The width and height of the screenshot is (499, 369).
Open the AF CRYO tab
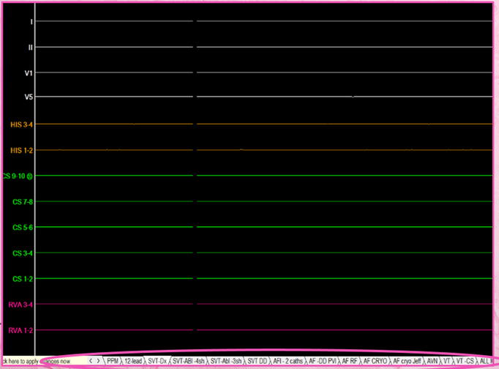[x=375, y=361]
